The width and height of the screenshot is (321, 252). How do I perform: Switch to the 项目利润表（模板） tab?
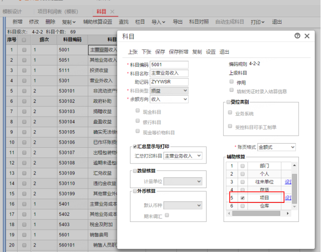pos(58,12)
